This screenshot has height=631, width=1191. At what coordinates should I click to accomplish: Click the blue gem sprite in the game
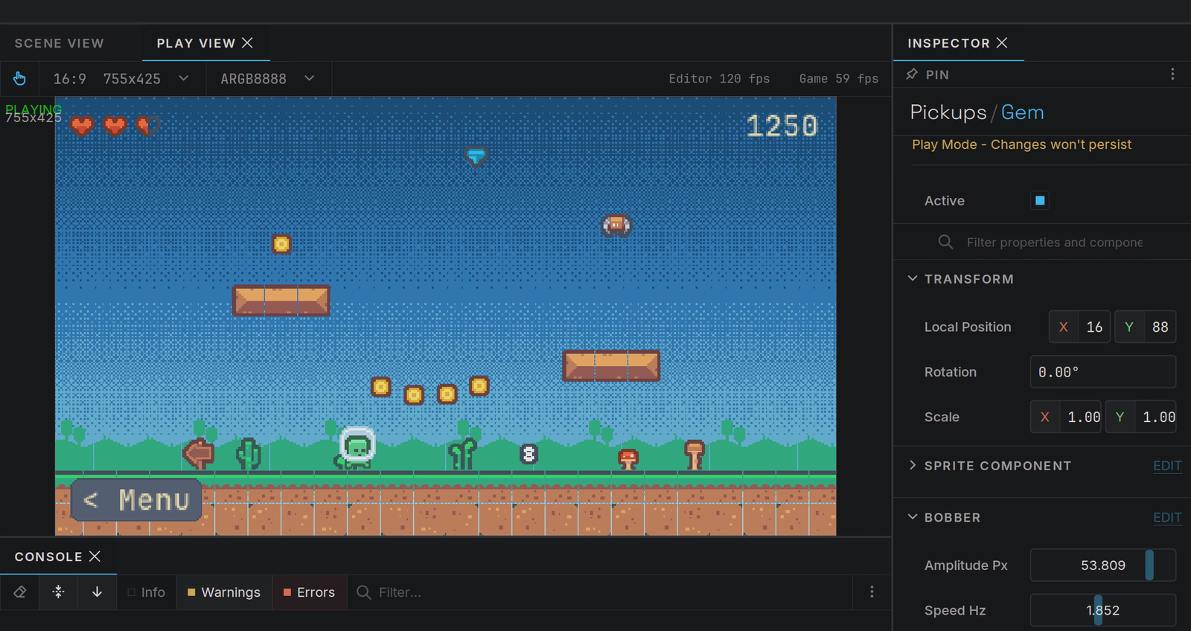tap(476, 156)
